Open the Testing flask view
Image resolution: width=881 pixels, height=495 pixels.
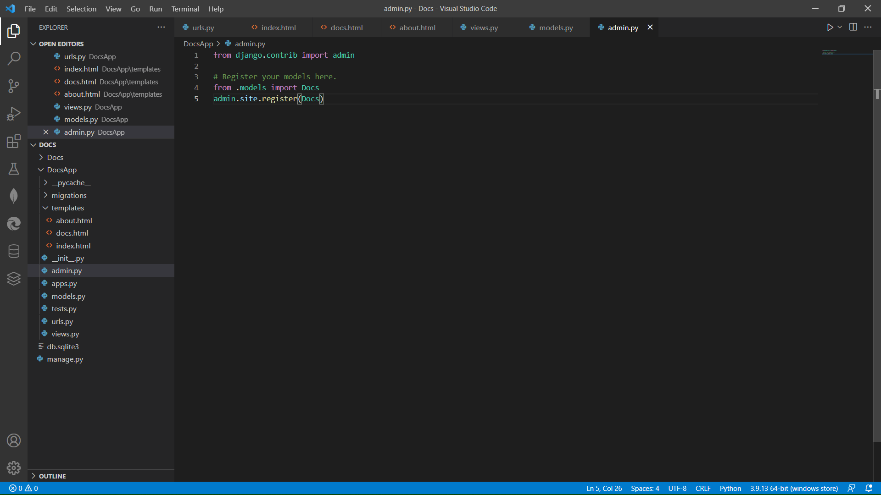[x=14, y=169]
